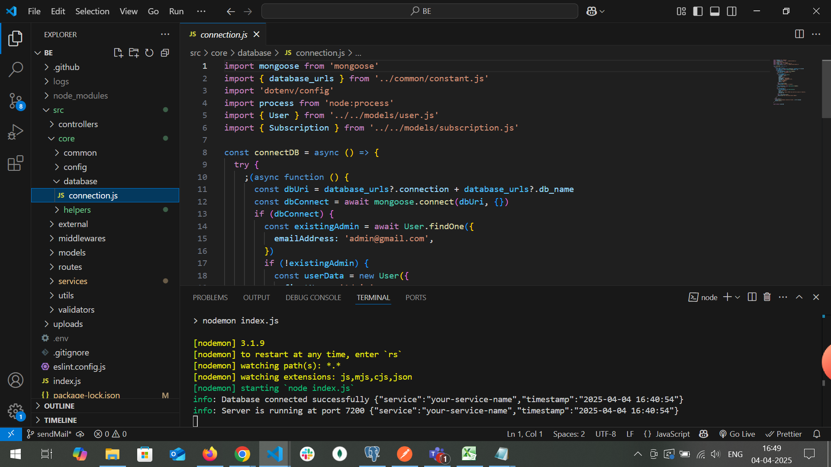Open the new terminal launch profile dropdown
The height and width of the screenshot is (467, 831).
(x=738, y=297)
